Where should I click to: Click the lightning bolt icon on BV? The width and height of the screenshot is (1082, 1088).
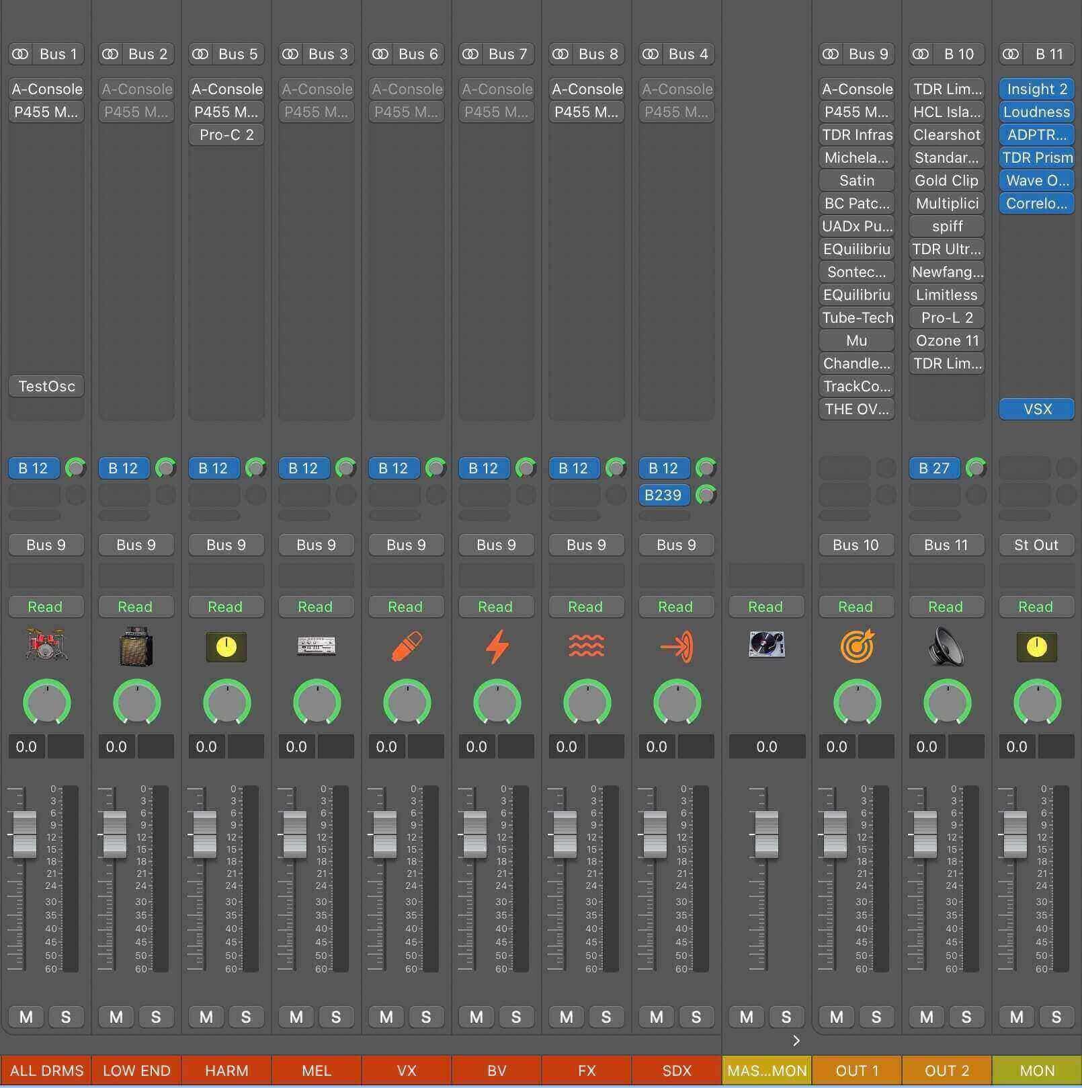(x=497, y=646)
